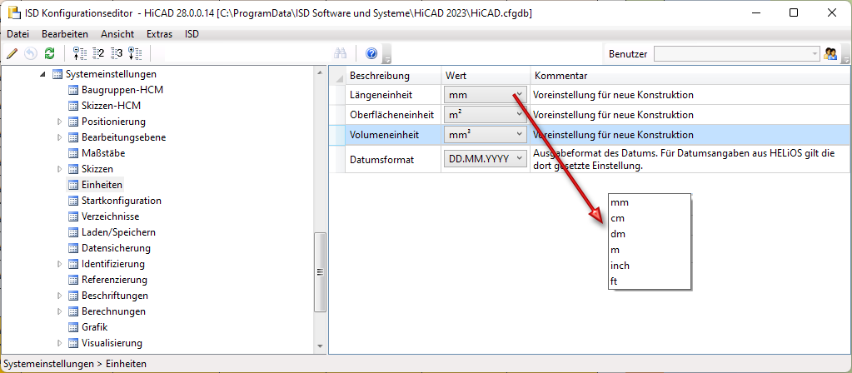Choose 'inch' from the unit list
This screenshot has width=852, height=373.
click(650, 266)
